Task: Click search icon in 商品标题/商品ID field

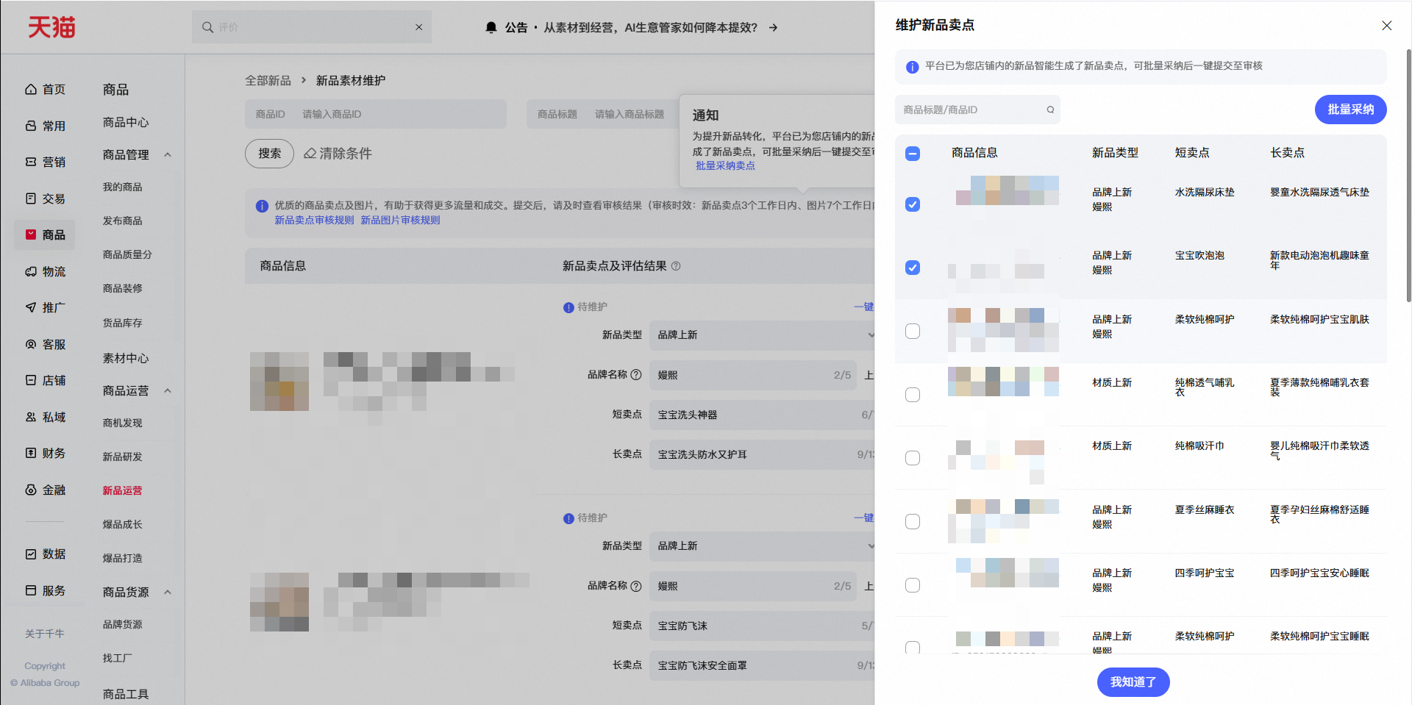Action: point(1050,110)
